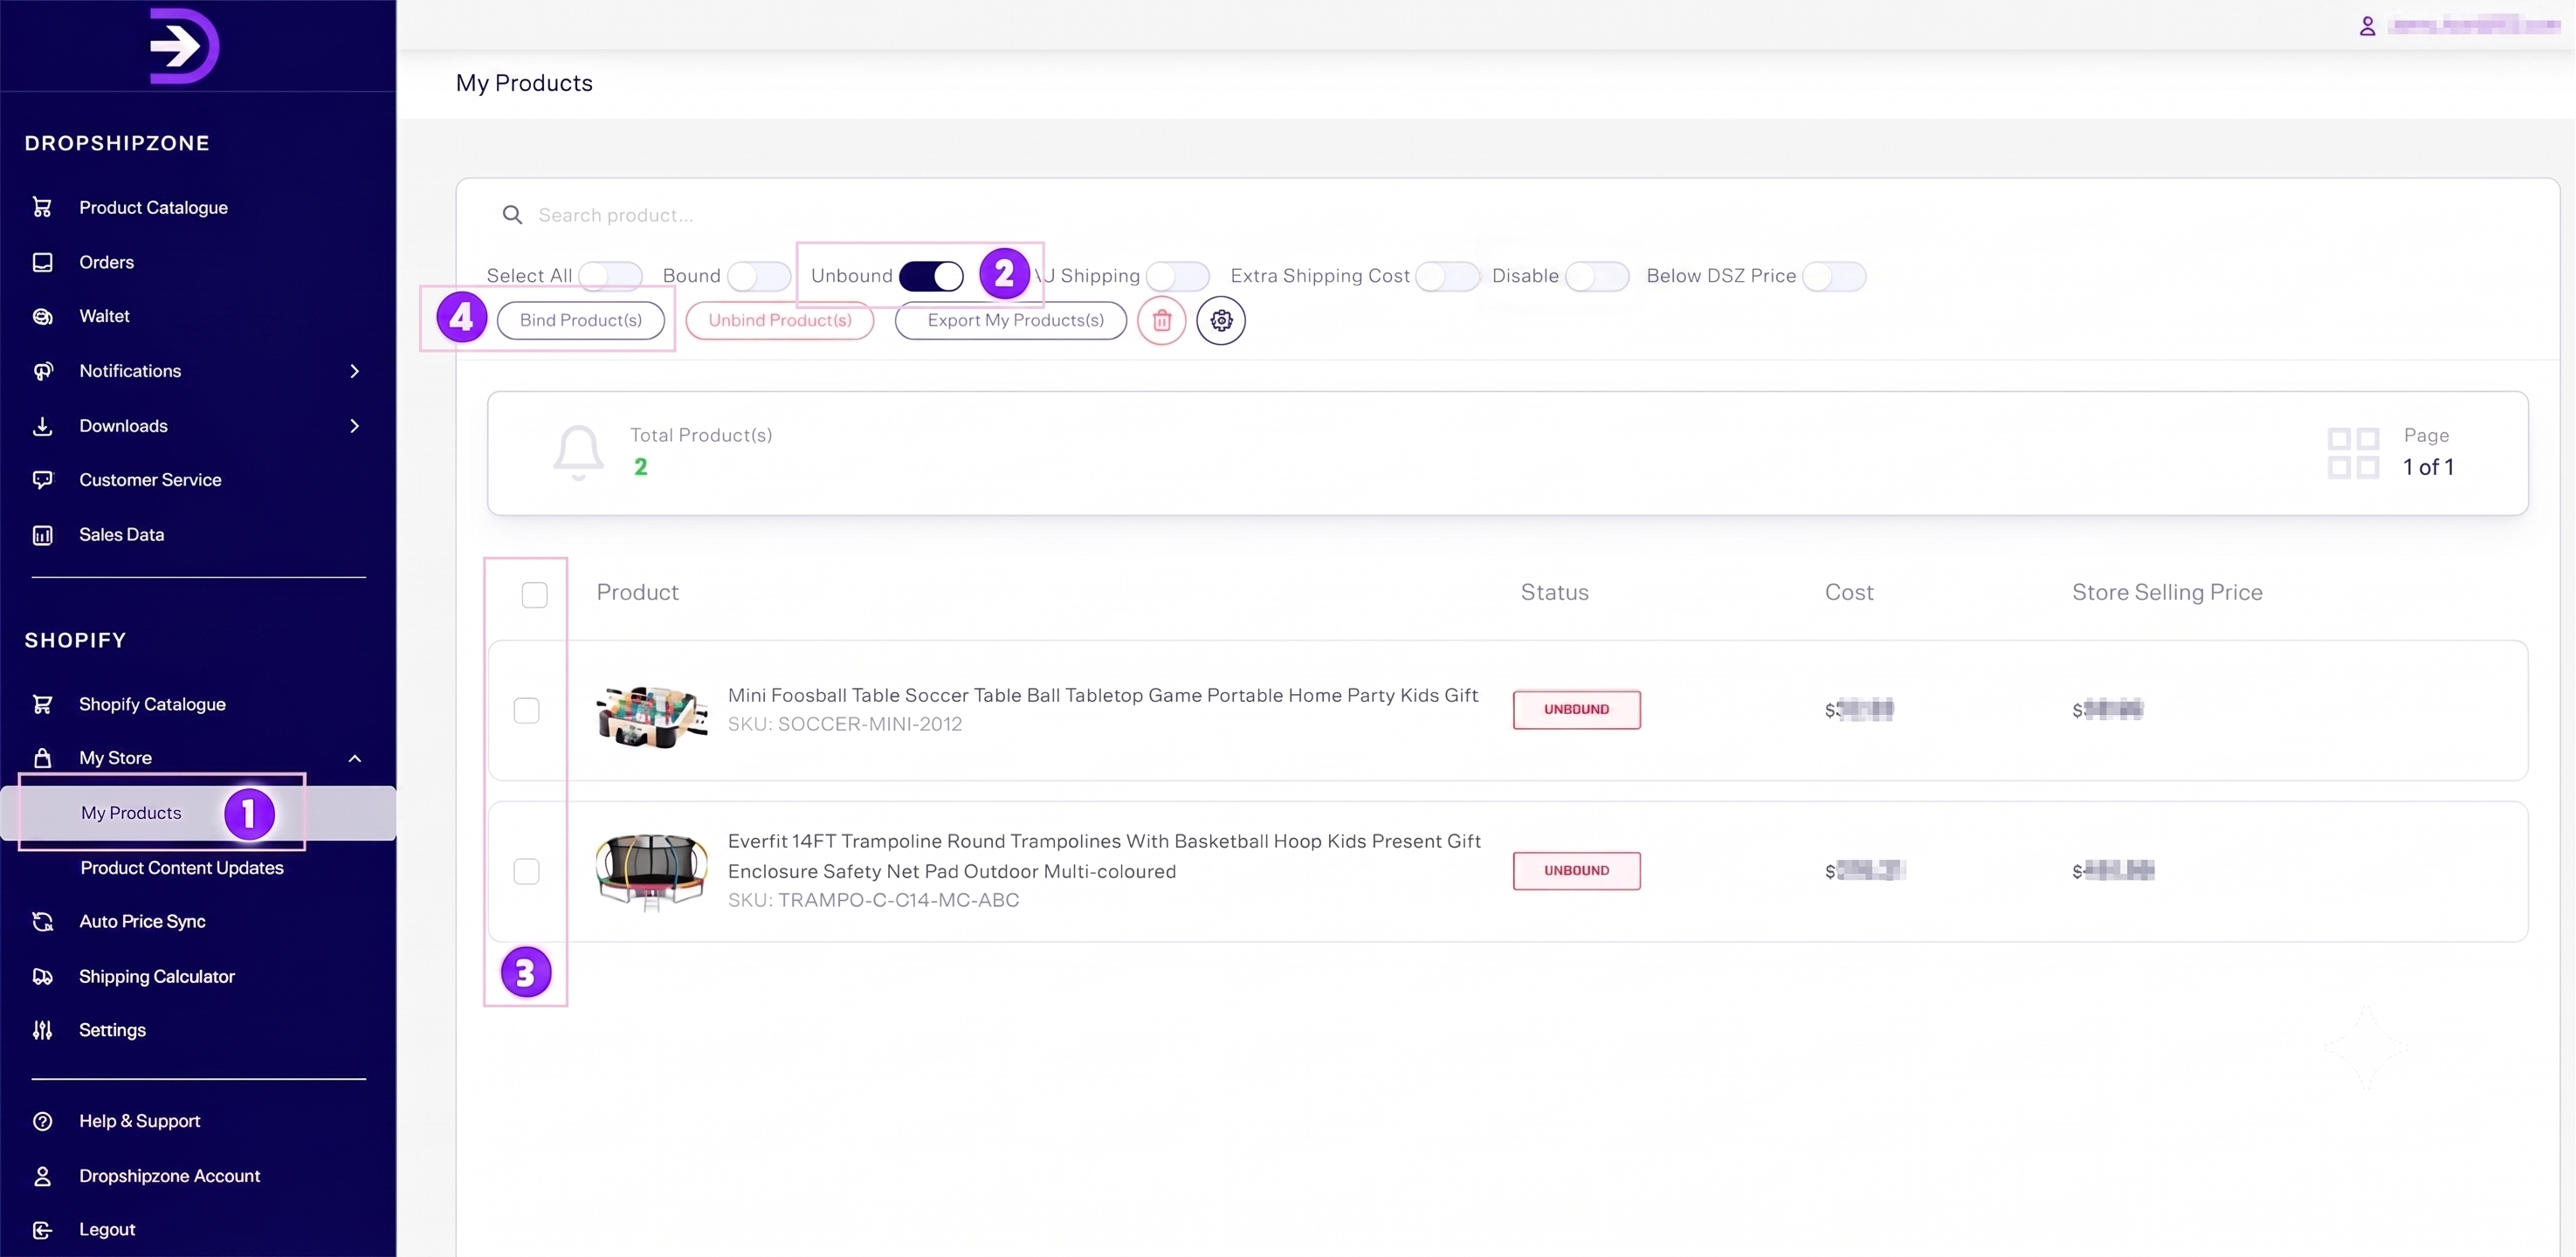
Task: Click the Status column header
Action: [x=1554, y=592]
